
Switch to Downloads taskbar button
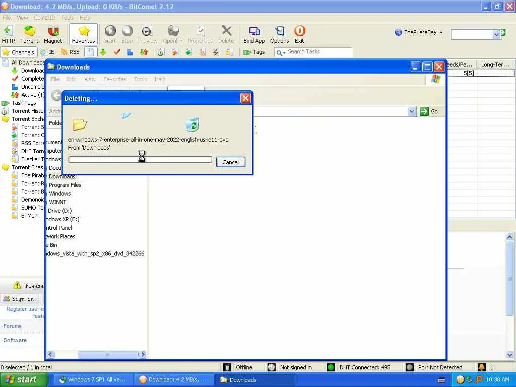255,380
